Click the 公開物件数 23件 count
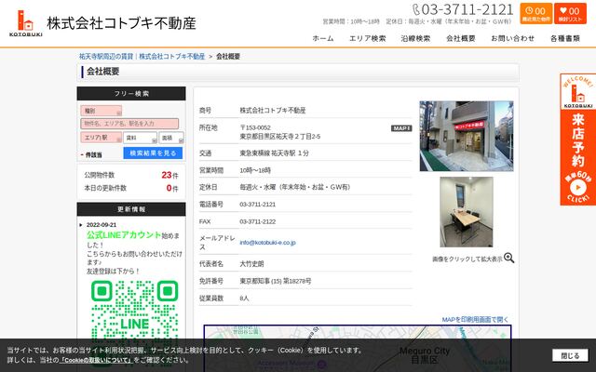Image resolution: width=596 pixels, height=372 pixels. pos(131,175)
